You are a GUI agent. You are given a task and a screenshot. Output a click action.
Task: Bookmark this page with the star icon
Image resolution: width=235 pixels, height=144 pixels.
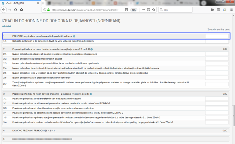point(154,10)
